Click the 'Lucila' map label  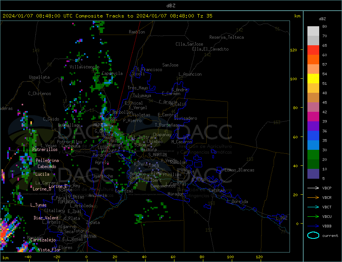click(x=42, y=174)
